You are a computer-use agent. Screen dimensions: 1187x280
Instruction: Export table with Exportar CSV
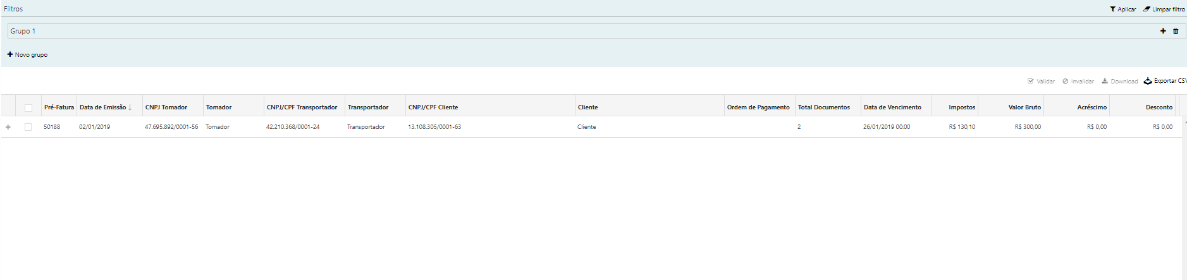[1165, 81]
